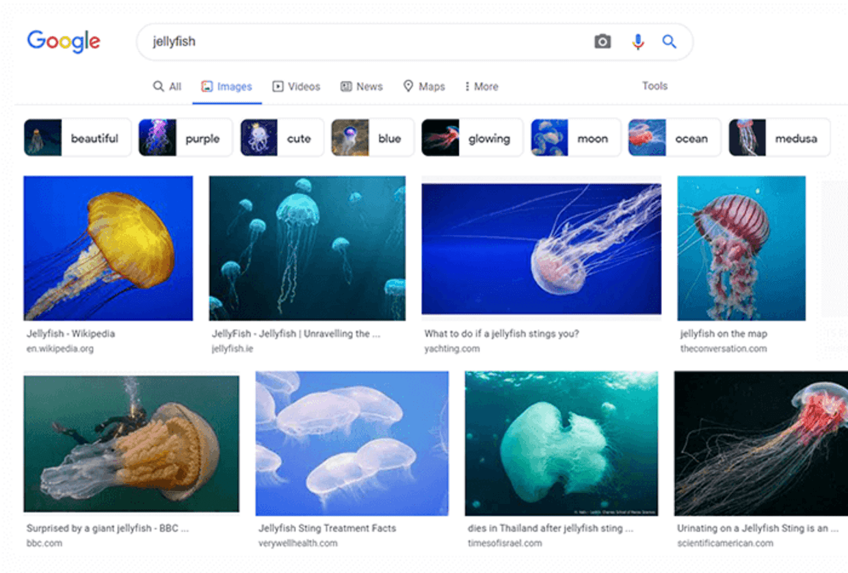Apply the 'moon' suggestion chip
Viewport: 848px width, 573px height.
[x=575, y=138]
